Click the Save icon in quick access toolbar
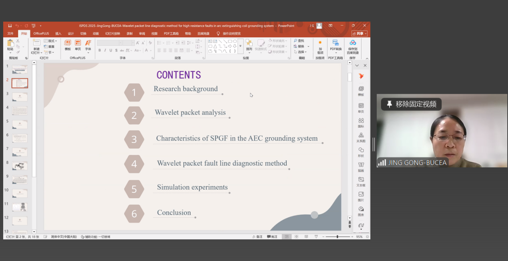 click(x=10, y=26)
